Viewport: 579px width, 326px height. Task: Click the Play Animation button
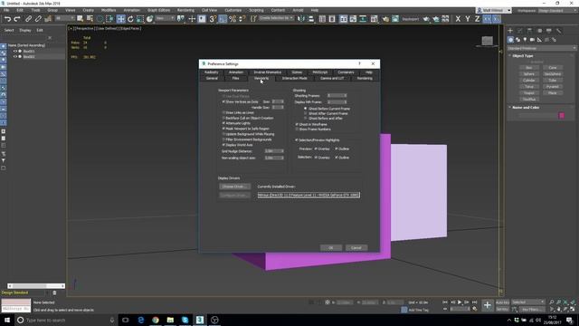pos(460,302)
